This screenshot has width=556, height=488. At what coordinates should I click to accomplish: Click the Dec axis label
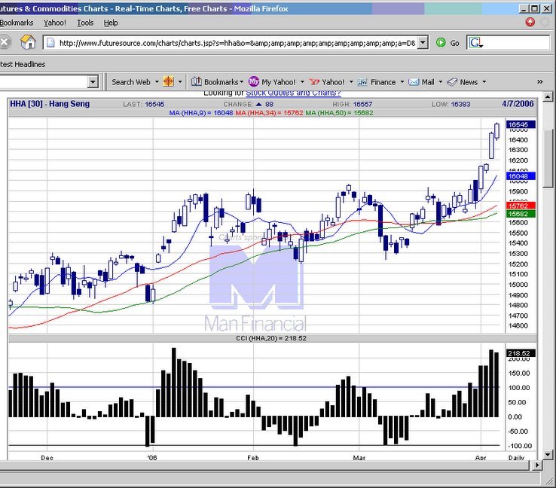tap(47, 458)
